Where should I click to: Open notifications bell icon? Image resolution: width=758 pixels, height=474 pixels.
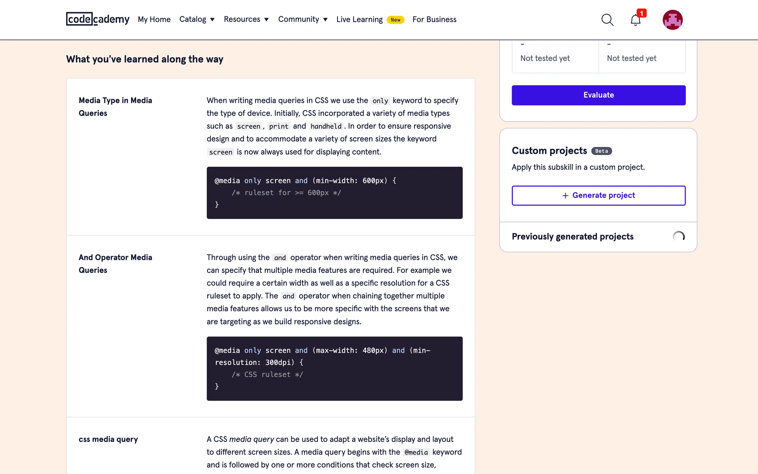pyautogui.click(x=635, y=20)
